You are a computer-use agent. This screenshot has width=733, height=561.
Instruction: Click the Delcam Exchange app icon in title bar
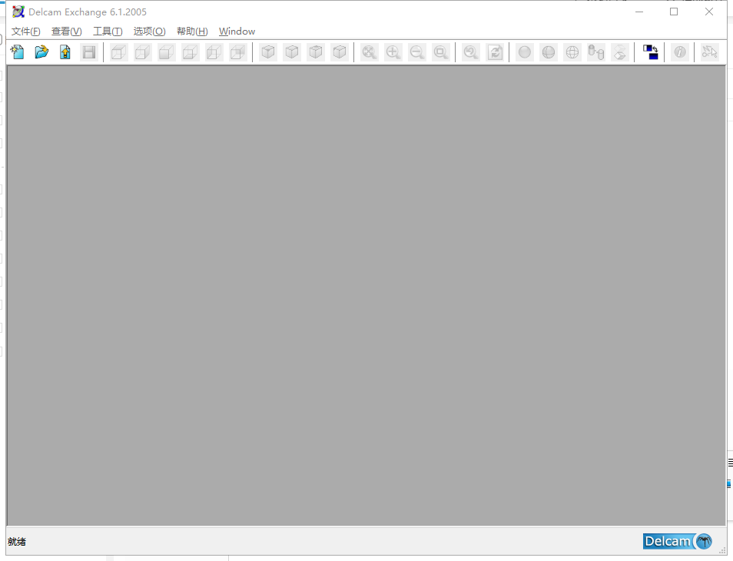click(18, 12)
